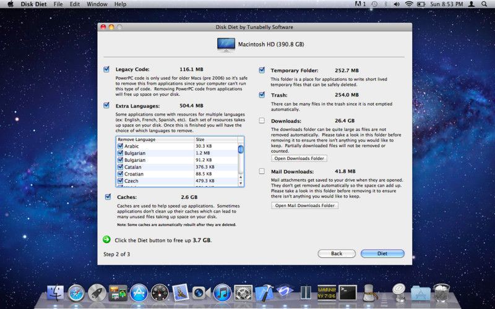This screenshot has width=495, height=309.
Task: Uncheck the Caches checkbox
Action: pyautogui.click(x=108, y=197)
